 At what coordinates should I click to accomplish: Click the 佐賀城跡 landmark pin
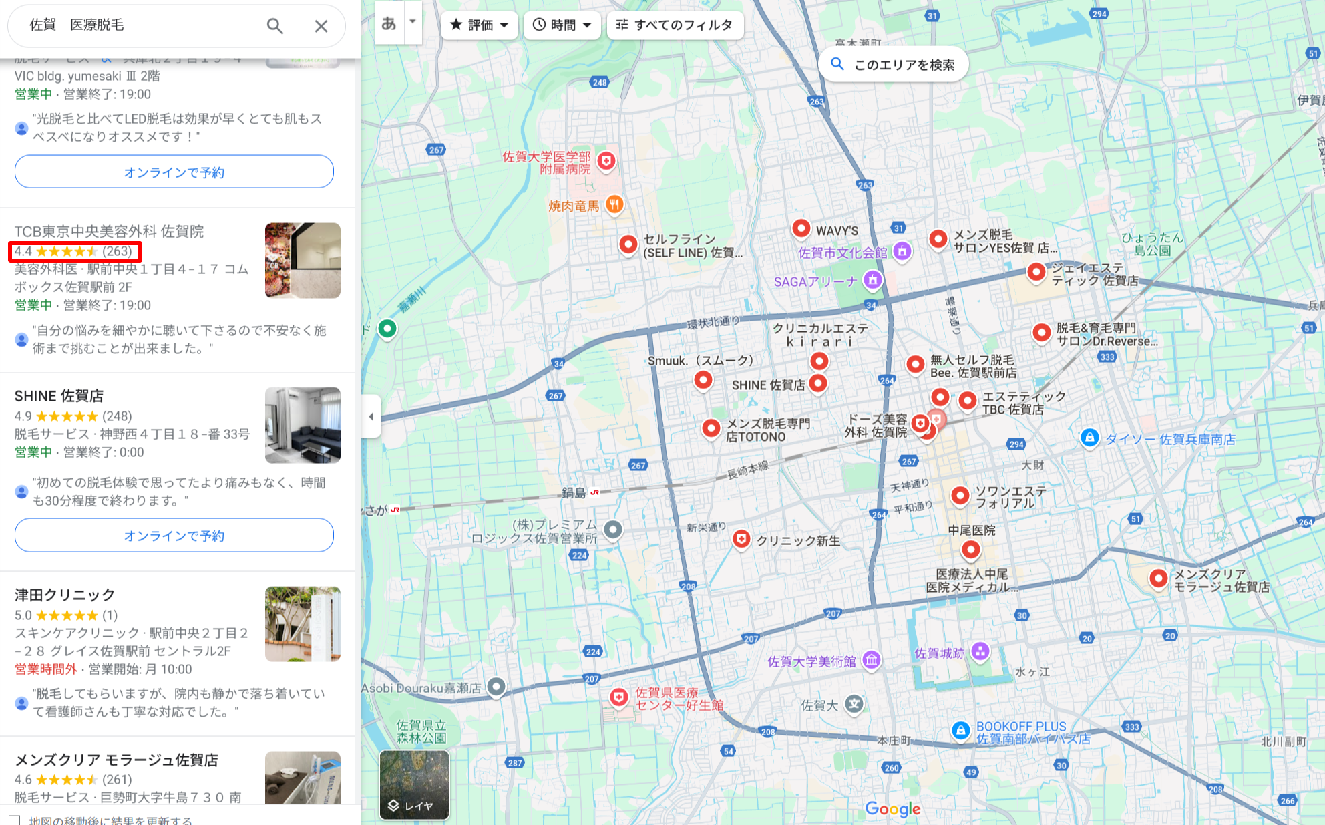(x=980, y=651)
